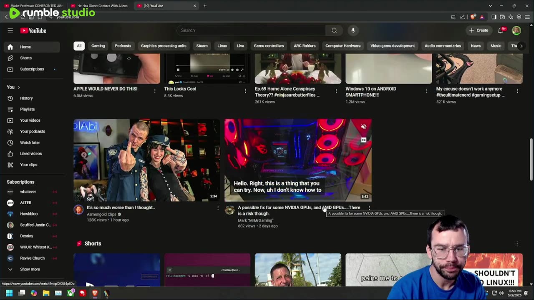Open Your videos in sidebar

coord(32,120)
